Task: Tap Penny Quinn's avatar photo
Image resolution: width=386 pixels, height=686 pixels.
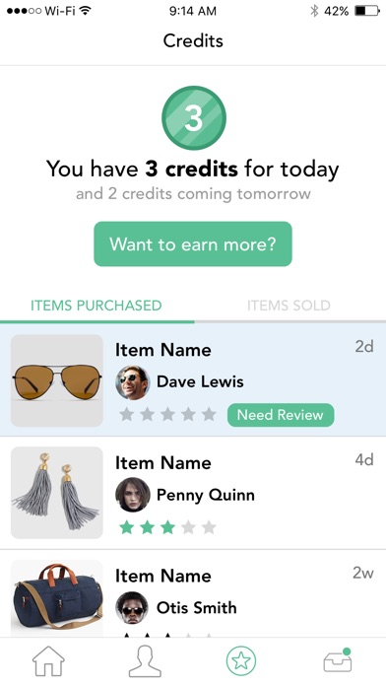Action: click(x=133, y=495)
